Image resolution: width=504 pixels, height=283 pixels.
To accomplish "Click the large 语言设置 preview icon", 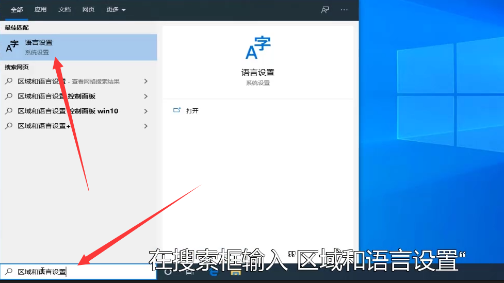I will pos(258,48).
